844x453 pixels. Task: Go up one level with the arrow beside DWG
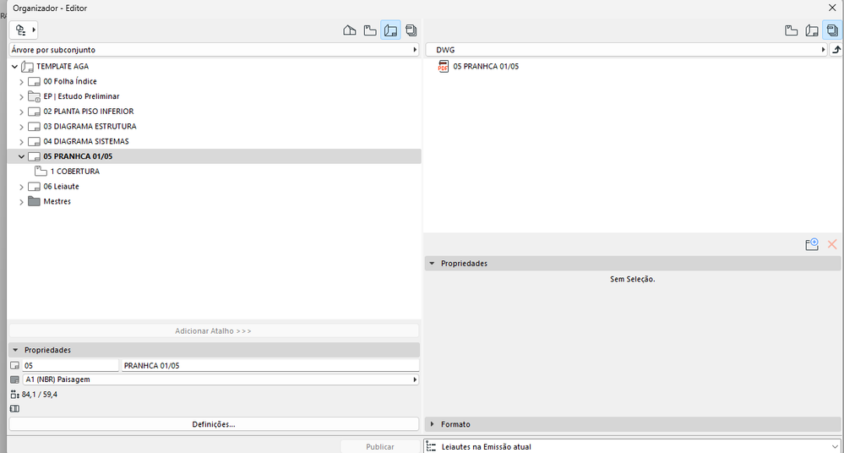pyautogui.click(x=836, y=50)
